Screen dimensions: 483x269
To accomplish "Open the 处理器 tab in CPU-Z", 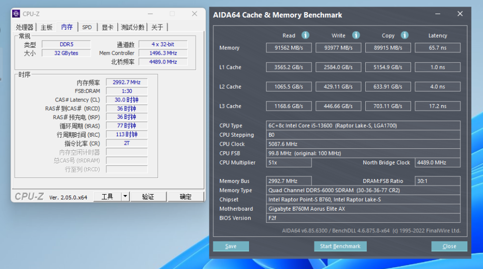I will click(25, 27).
